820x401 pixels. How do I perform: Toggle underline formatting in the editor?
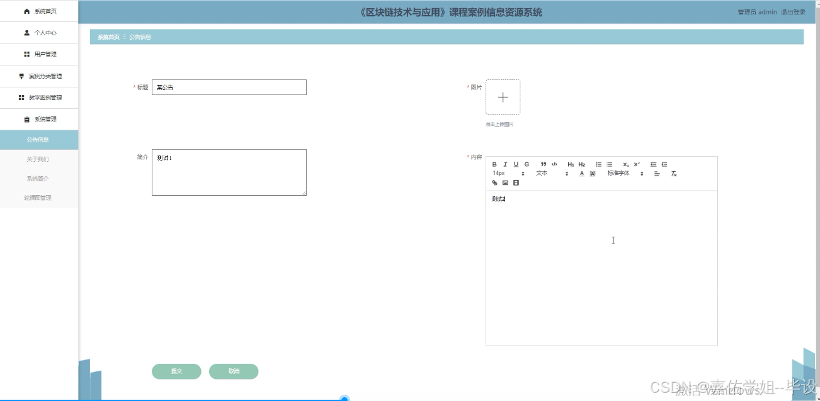(516, 164)
